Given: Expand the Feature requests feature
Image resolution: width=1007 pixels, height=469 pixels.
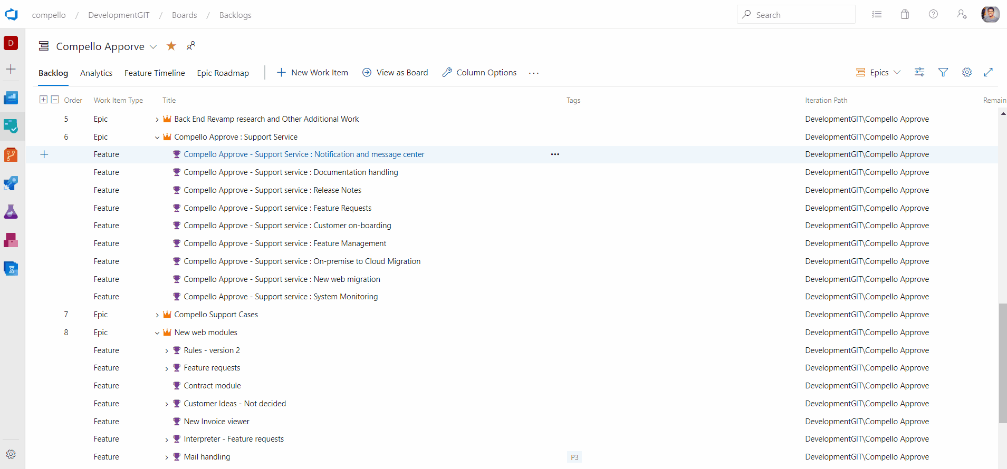Looking at the screenshot, I should click(167, 368).
